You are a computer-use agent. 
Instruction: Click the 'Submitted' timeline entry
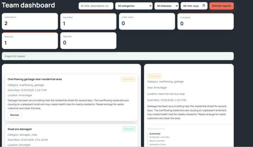(x=155, y=134)
